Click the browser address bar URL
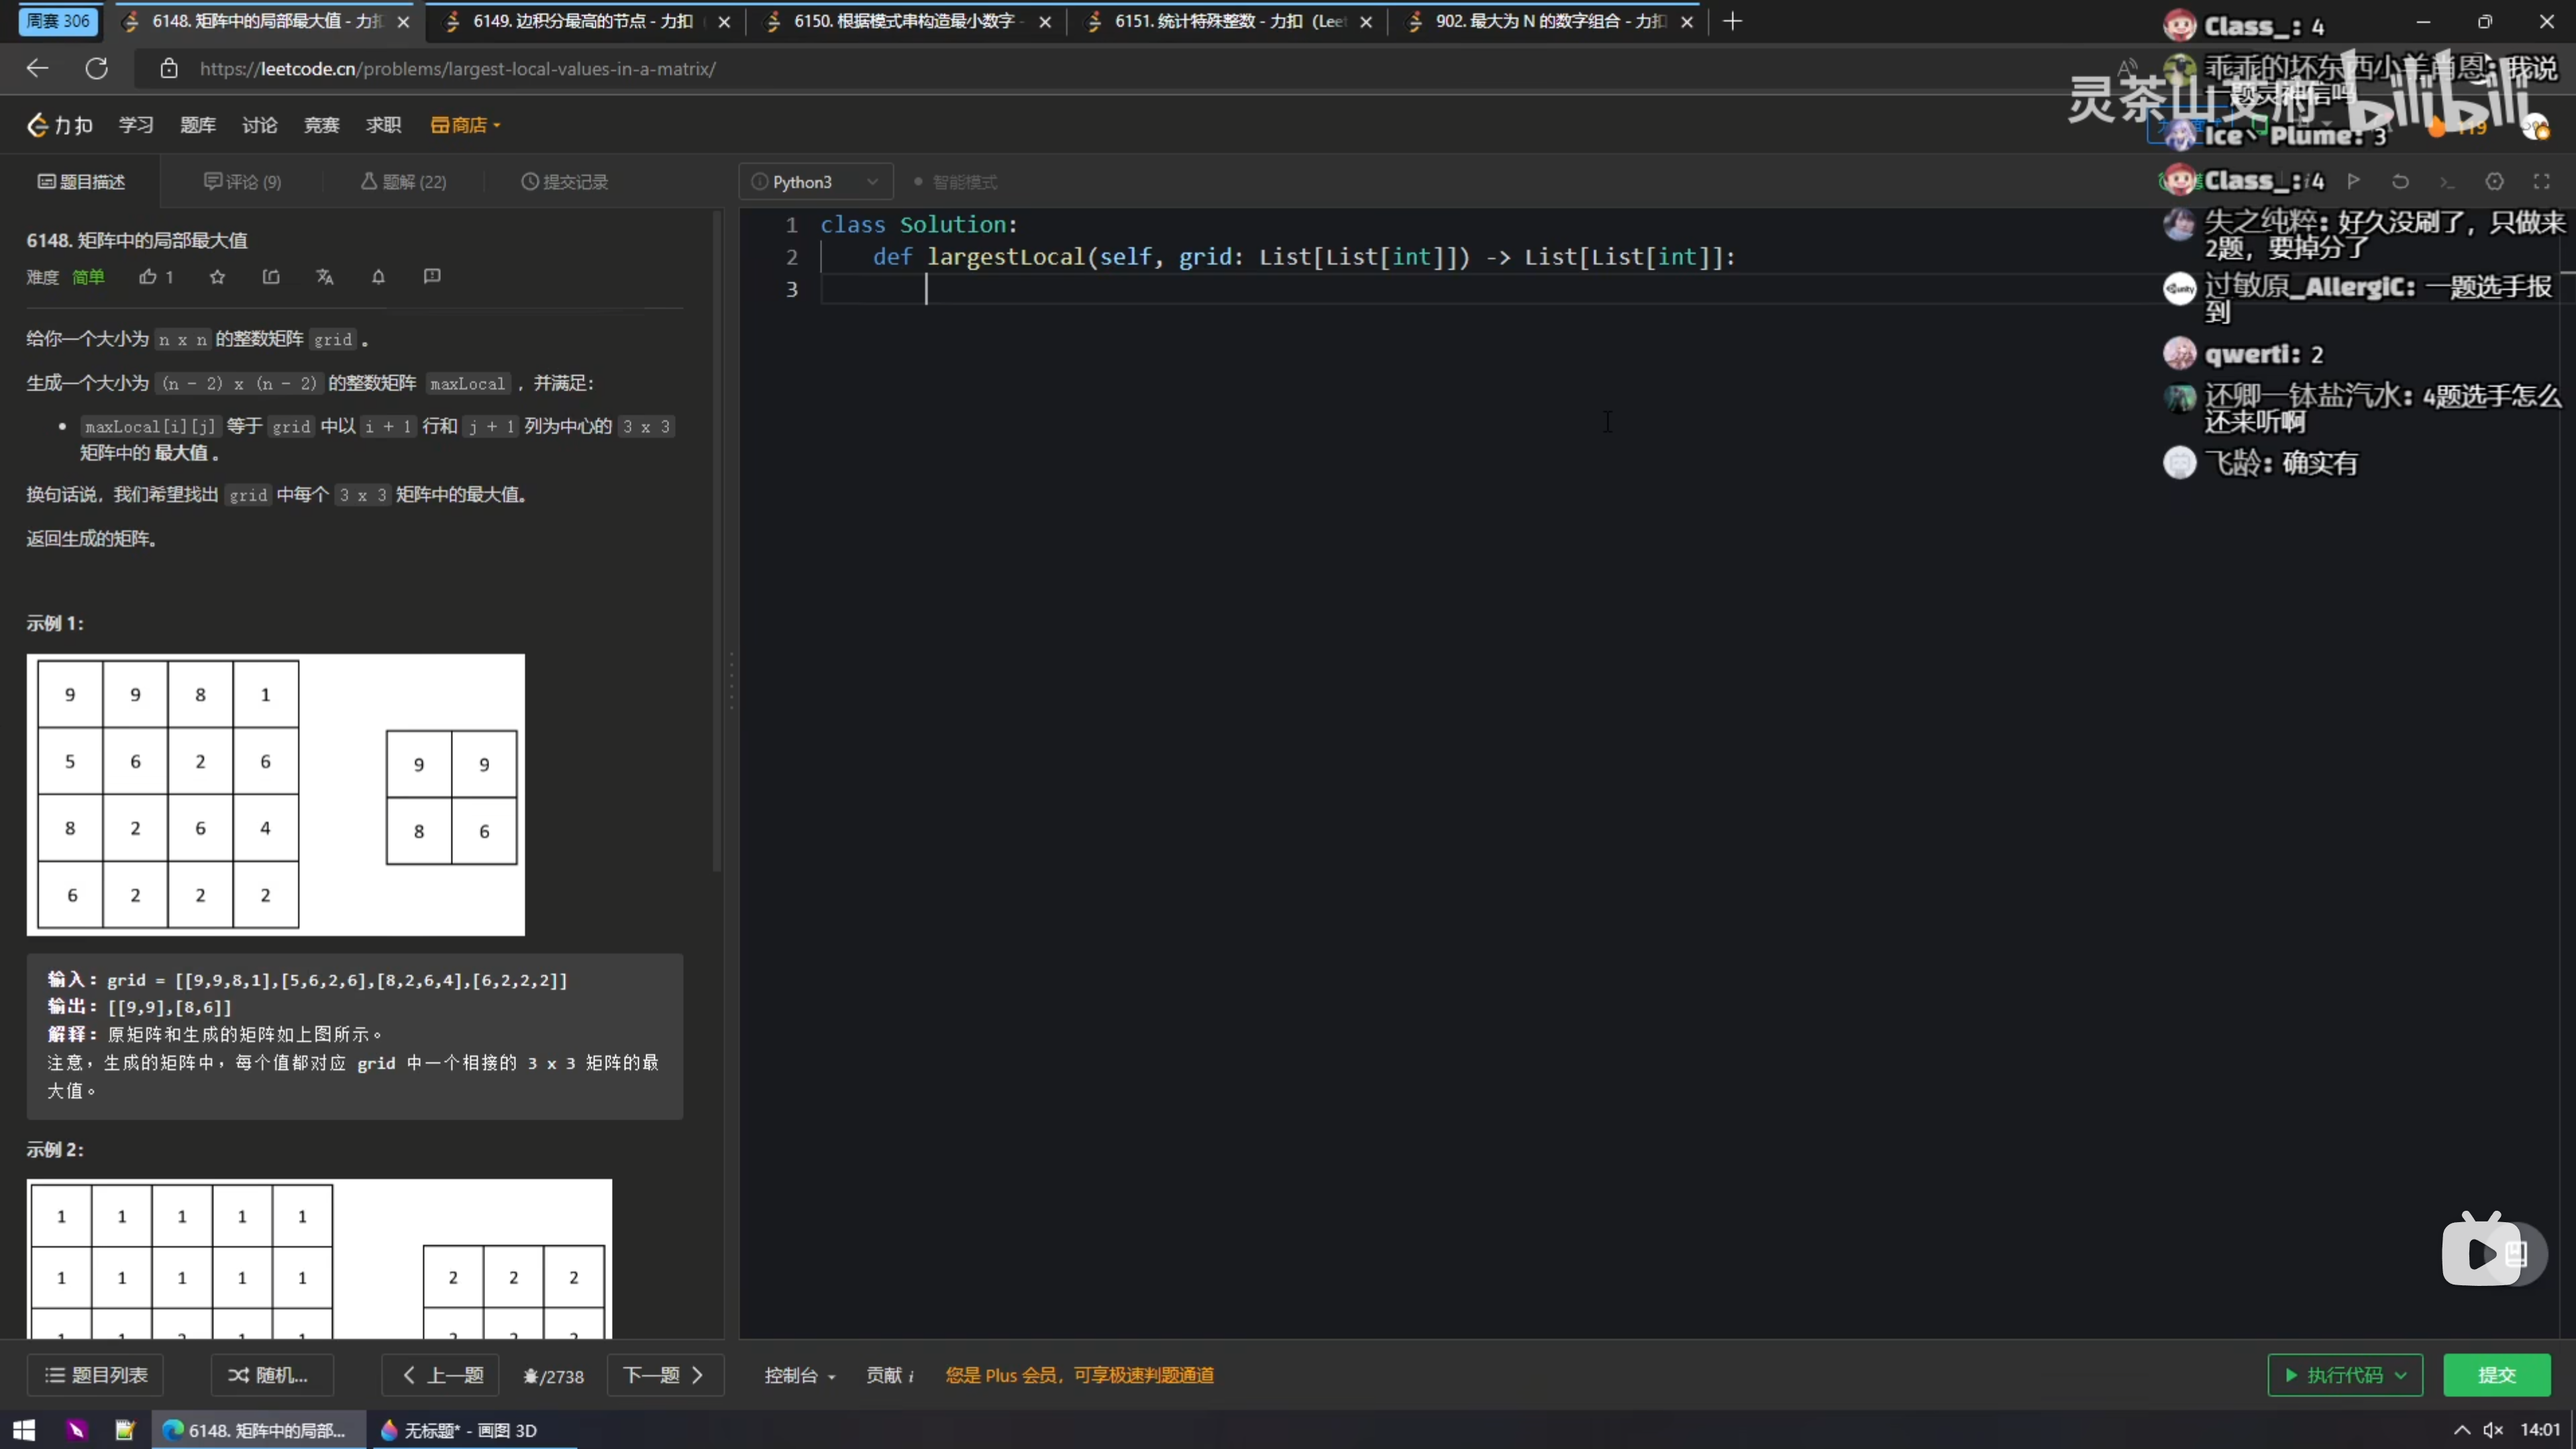The width and height of the screenshot is (2576, 1449). coord(457,69)
